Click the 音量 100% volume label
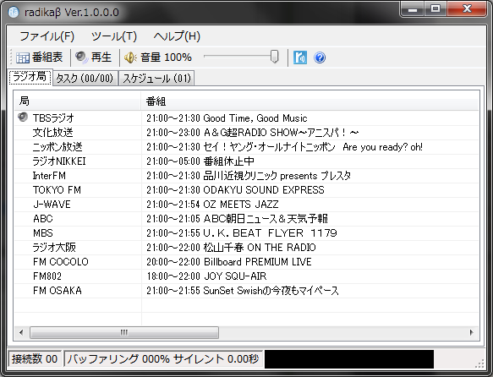Screen dimensions: 493x377 tap(166, 57)
